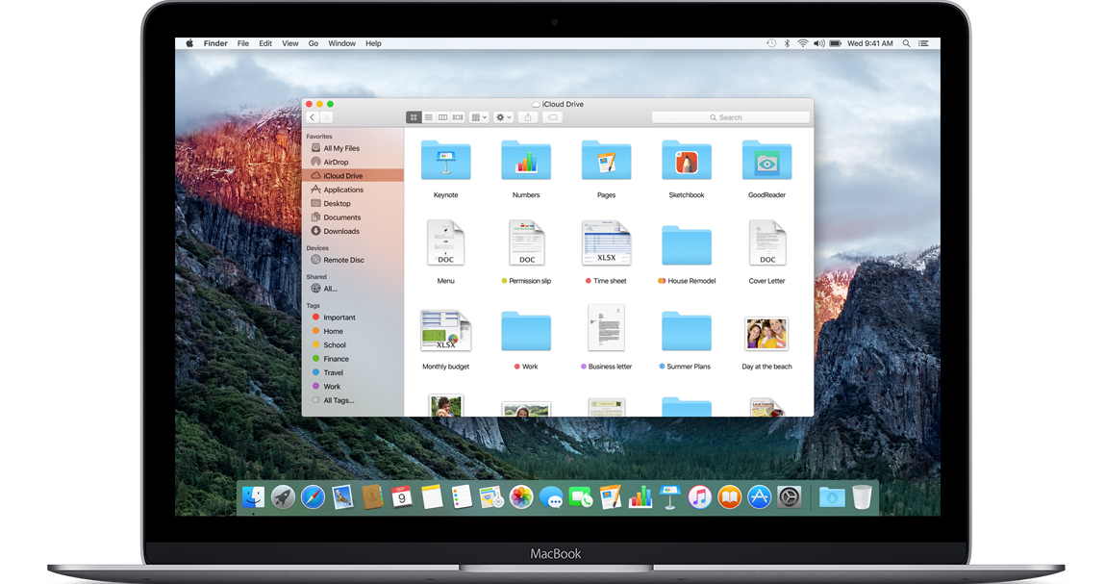This screenshot has width=1105, height=584.
Task: Select the House Remodel folder
Action: click(687, 244)
